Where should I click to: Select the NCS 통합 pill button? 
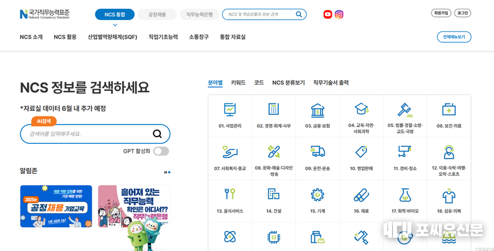point(115,14)
